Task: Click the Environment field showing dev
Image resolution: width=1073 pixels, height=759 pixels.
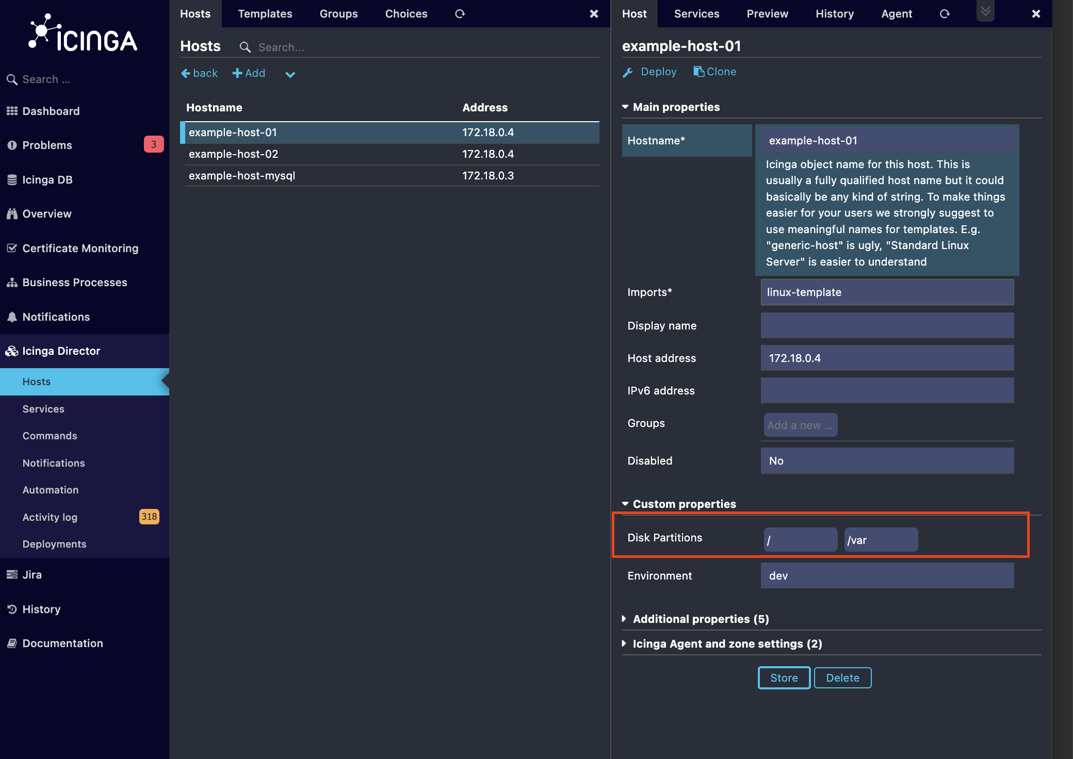Action: pyautogui.click(x=887, y=575)
